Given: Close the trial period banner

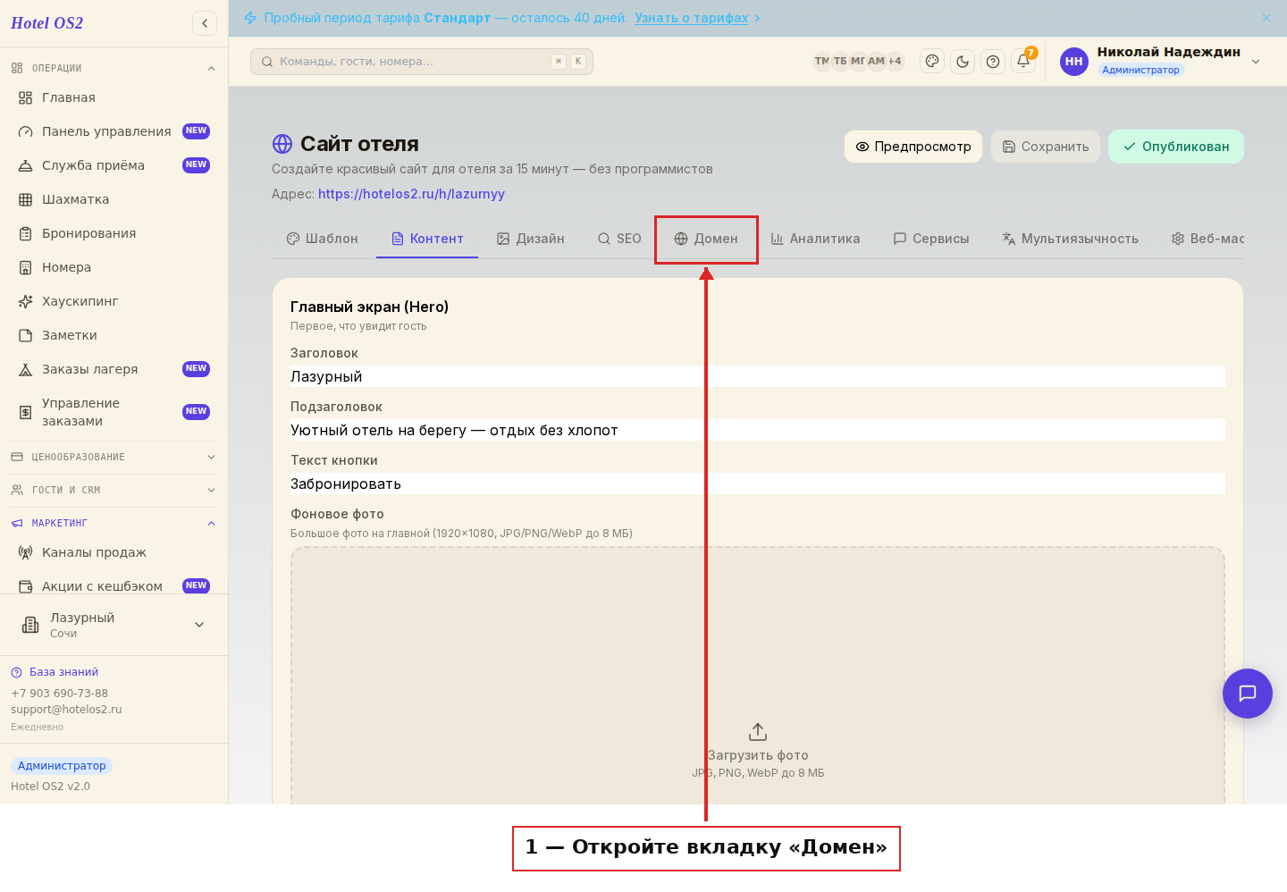Looking at the screenshot, I should point(1266,18).
